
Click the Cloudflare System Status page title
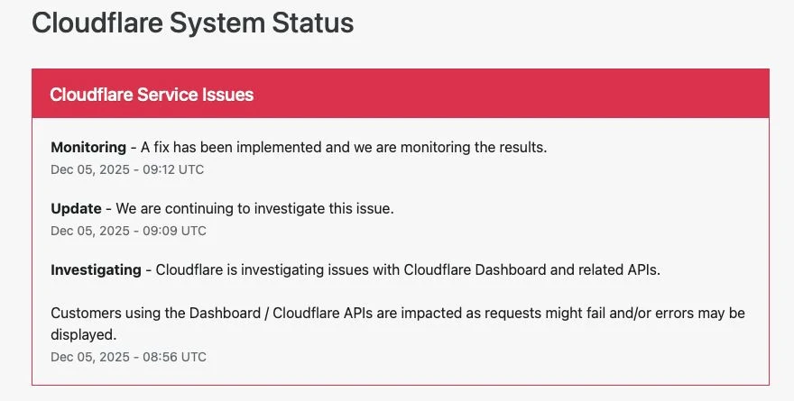(192, 23)
